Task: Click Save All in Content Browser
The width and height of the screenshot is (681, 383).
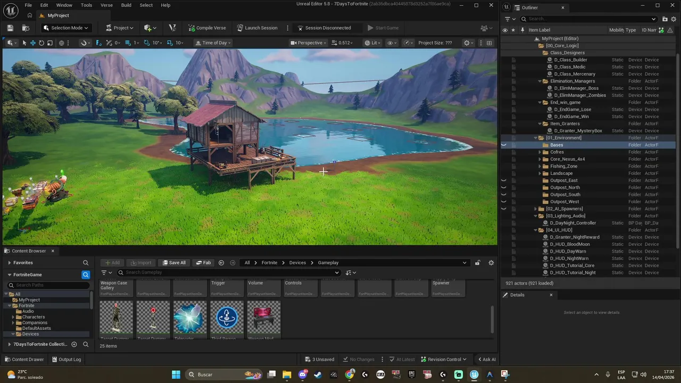Action: tap(174, 262)
